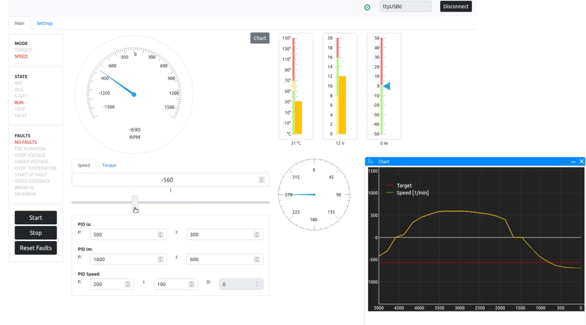
Task: Click stepper on PID Ia P field
Action: tap(161, 235)
